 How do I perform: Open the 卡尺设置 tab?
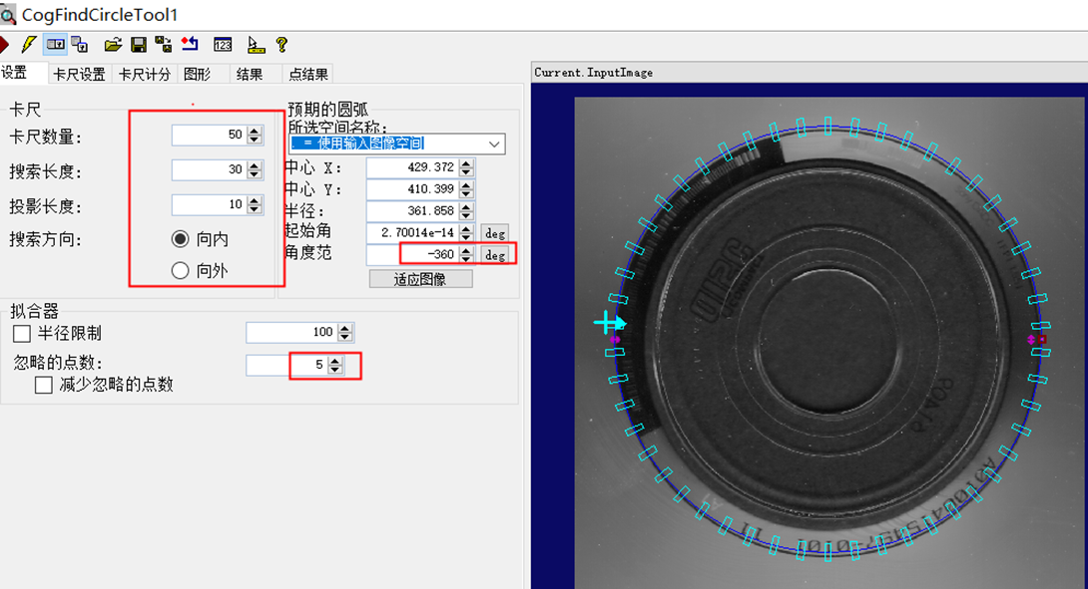pyautogui.click(x=79, y=74)
